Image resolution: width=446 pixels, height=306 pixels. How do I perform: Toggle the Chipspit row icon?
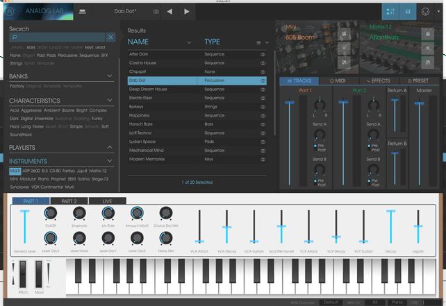click(x=263, y=72)
